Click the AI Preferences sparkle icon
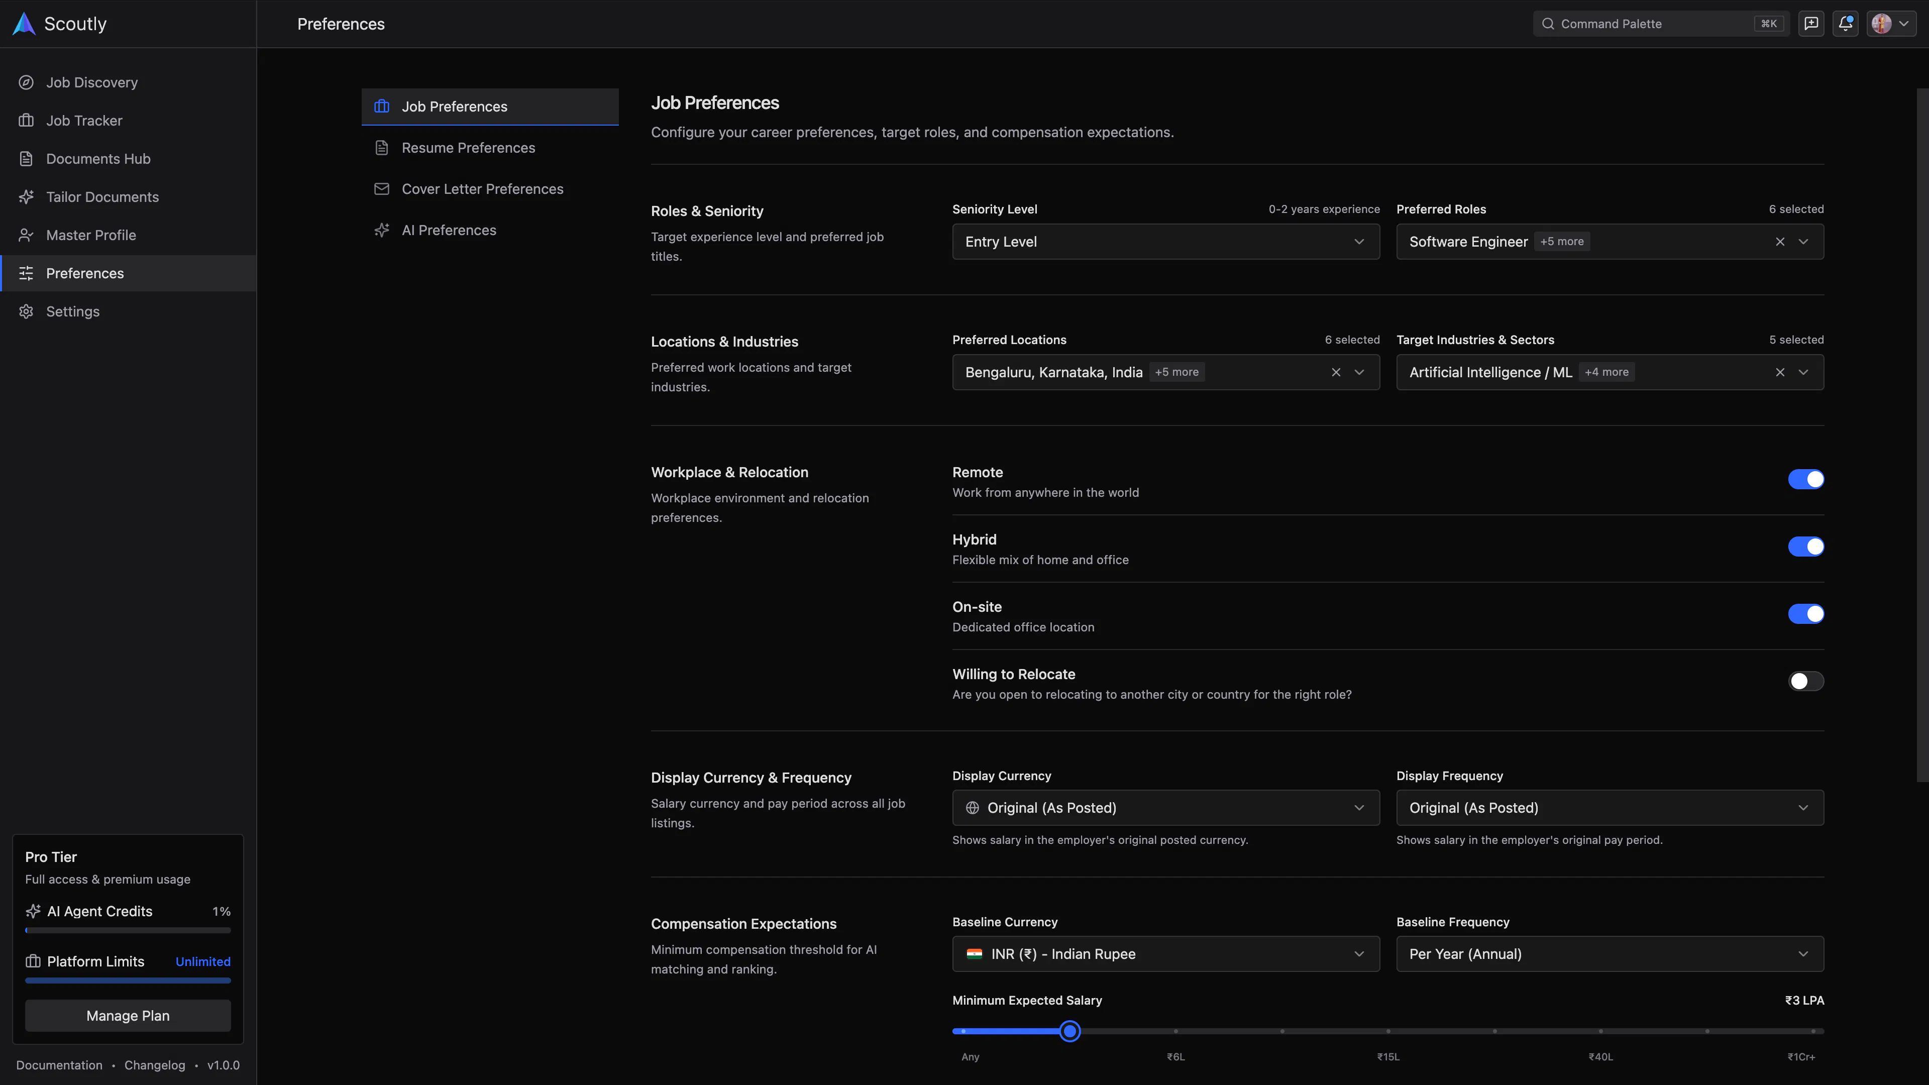Viewport: 1929px width, 1085px height. tap(382, 230)
